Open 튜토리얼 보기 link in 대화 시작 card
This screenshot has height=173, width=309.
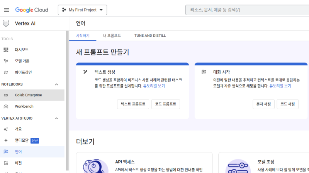pos(280,86)
